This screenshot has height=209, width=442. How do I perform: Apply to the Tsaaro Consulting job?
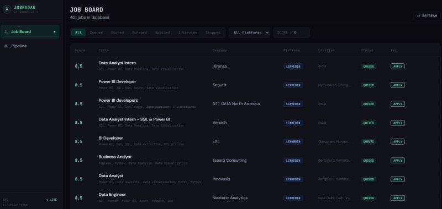coord(397,161)
